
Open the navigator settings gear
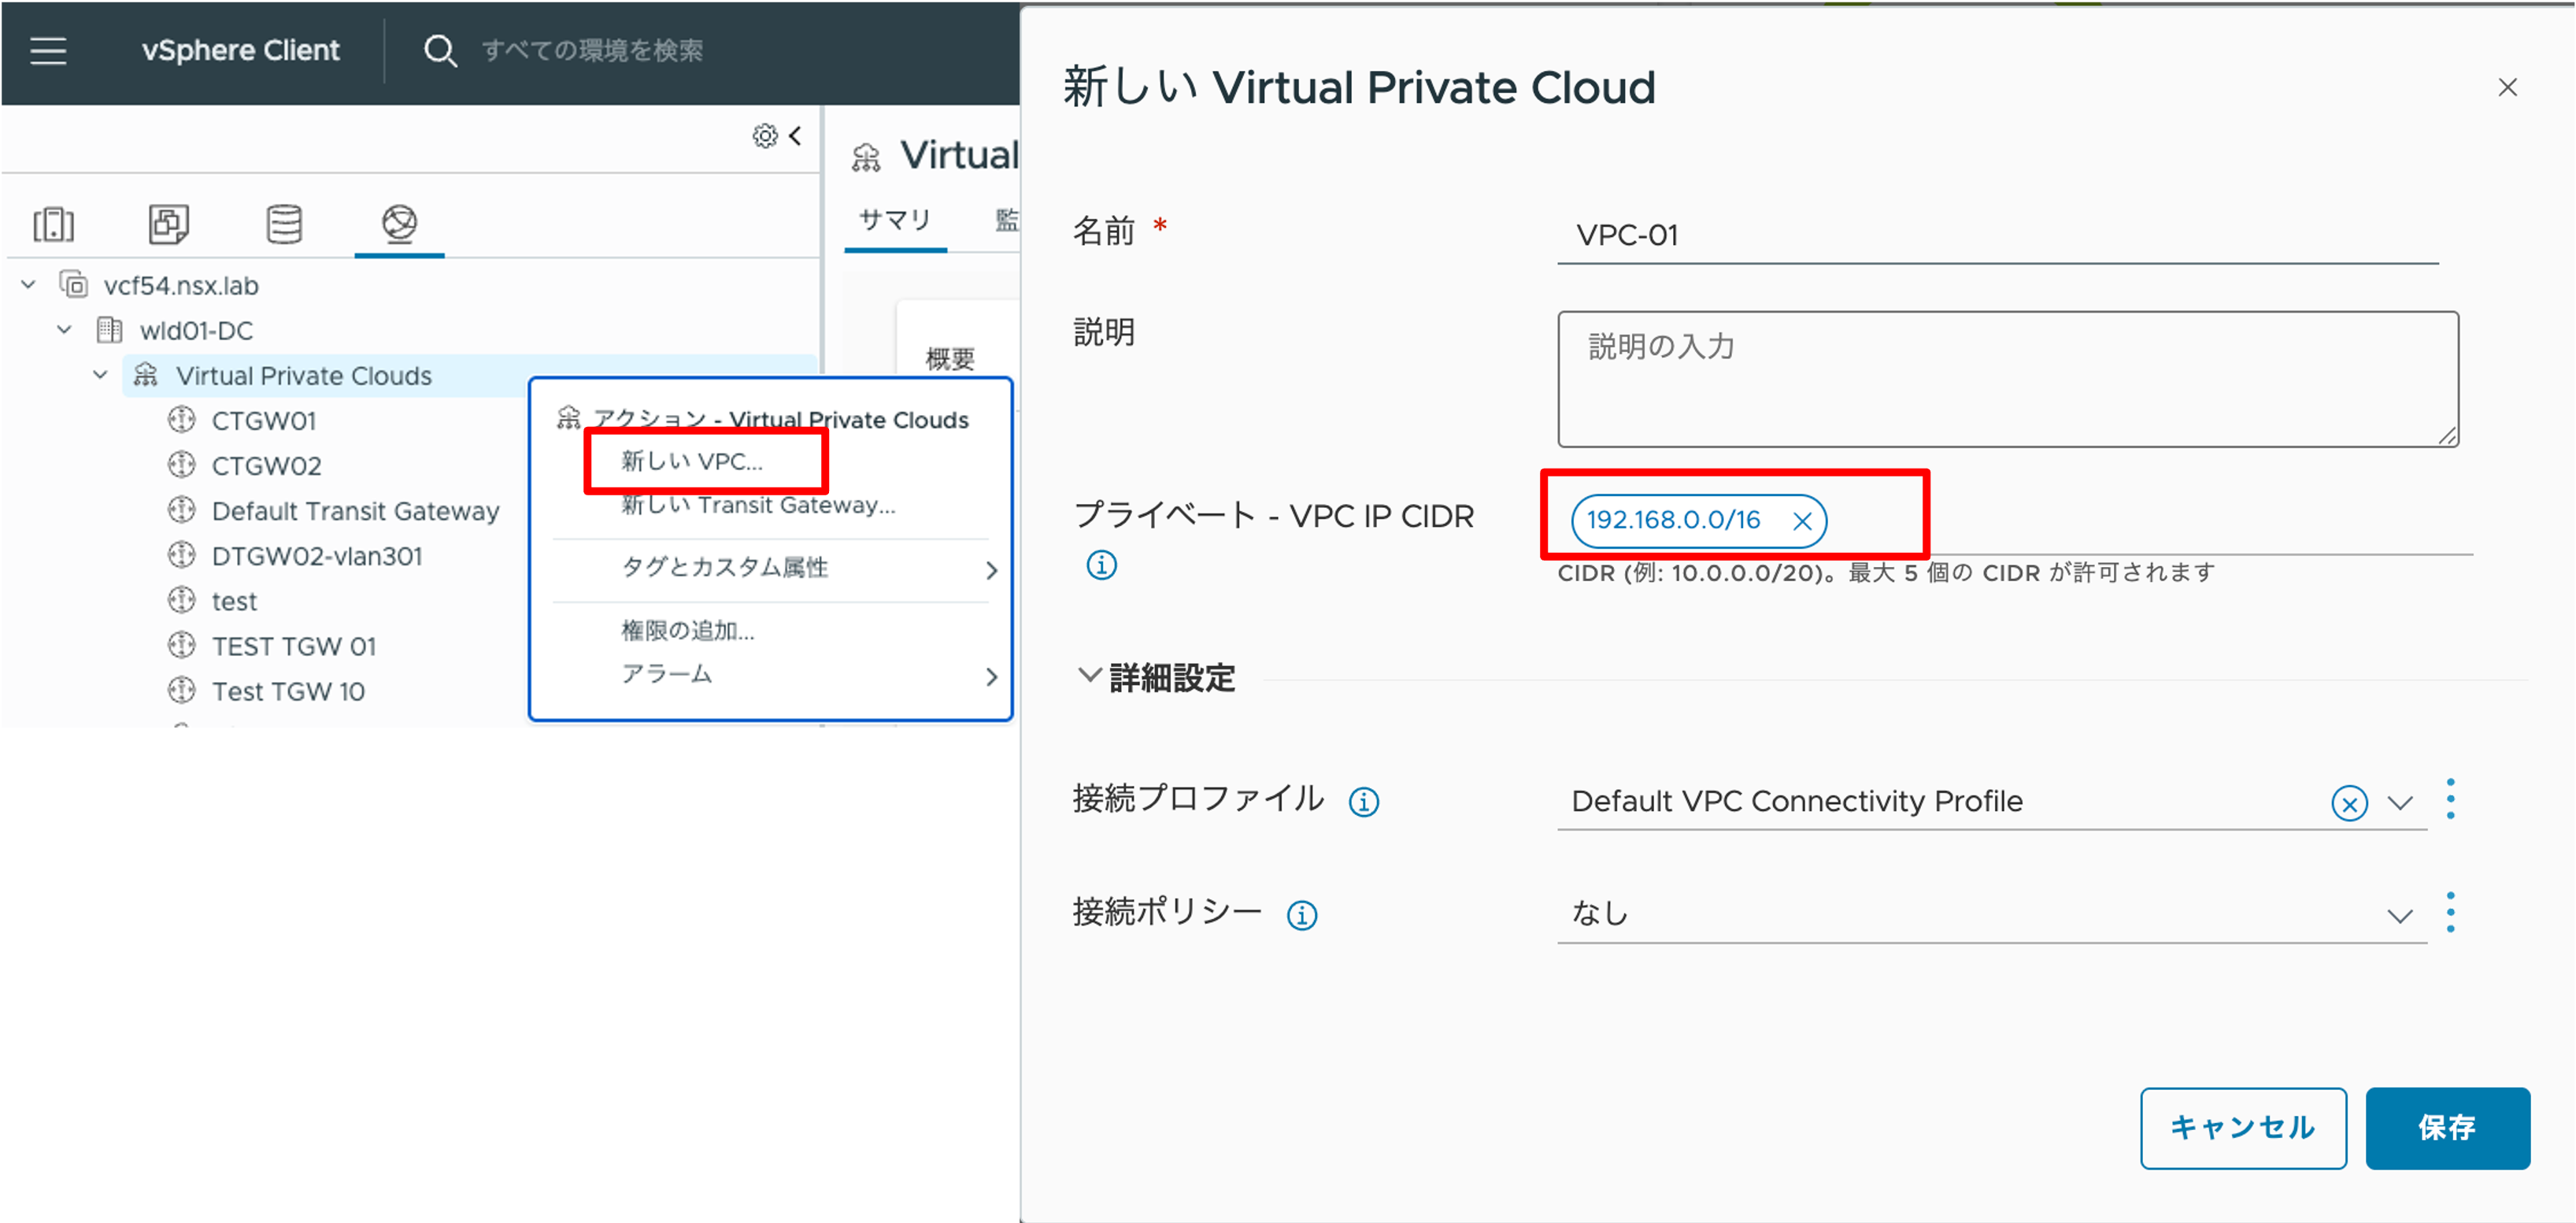pyautogui.click(x=765, y=136)
